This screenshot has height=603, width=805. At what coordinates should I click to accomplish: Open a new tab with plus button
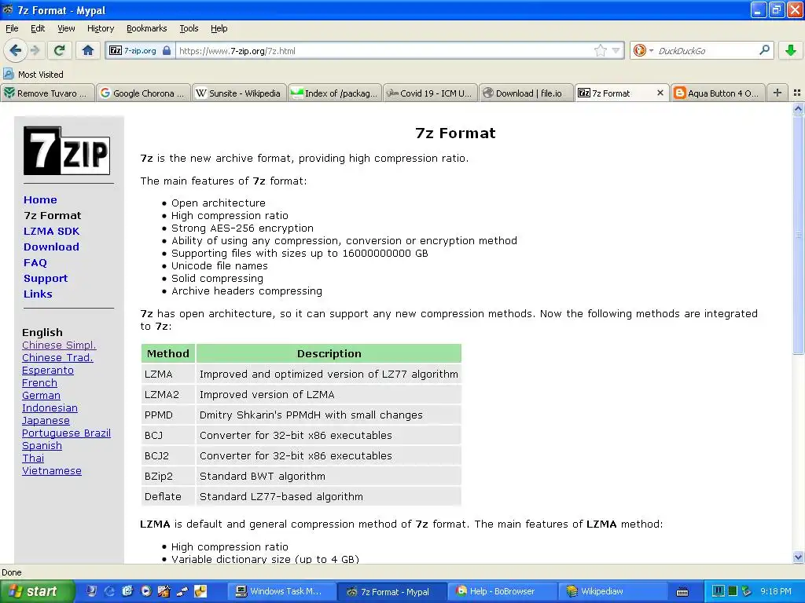tap(777, 93)
